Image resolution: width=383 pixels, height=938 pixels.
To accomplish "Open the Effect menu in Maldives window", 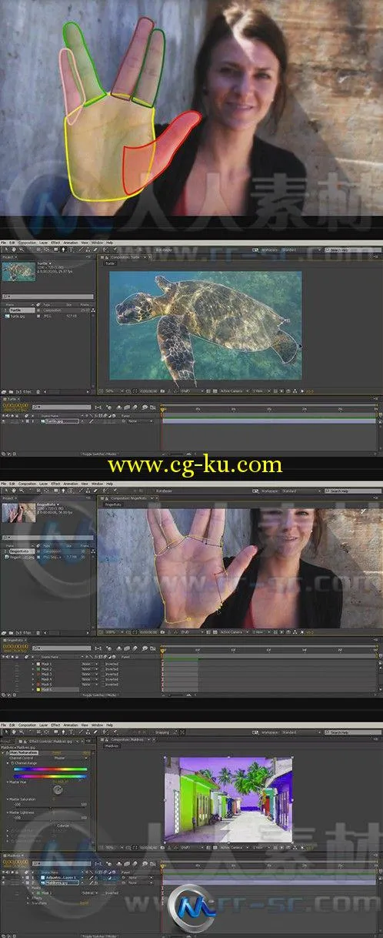I will coord(55,725).
